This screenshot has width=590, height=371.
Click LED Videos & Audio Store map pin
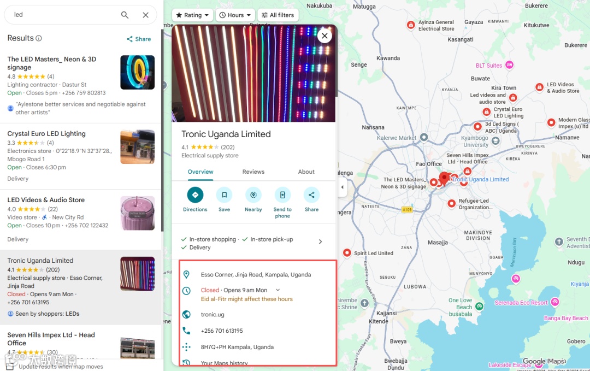pyautogui.click(x=539, y=87)
